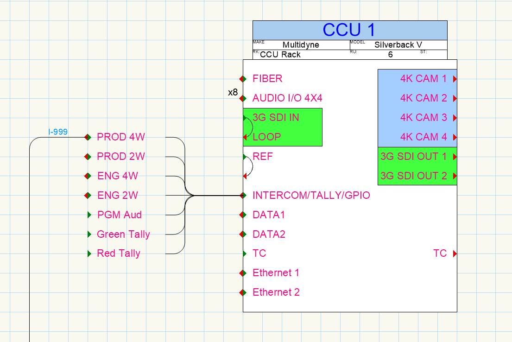The height and width of the screenshot is (342, 512).
Task: Click the PROD 4W port diamond
Action: click(88, 137)
